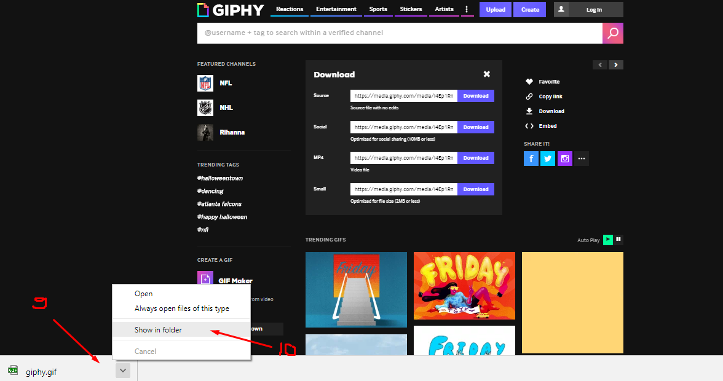This screenshot has width=723, height=381.
Task: Turn on Auto Play with green play button
Action: pos(608,240)
